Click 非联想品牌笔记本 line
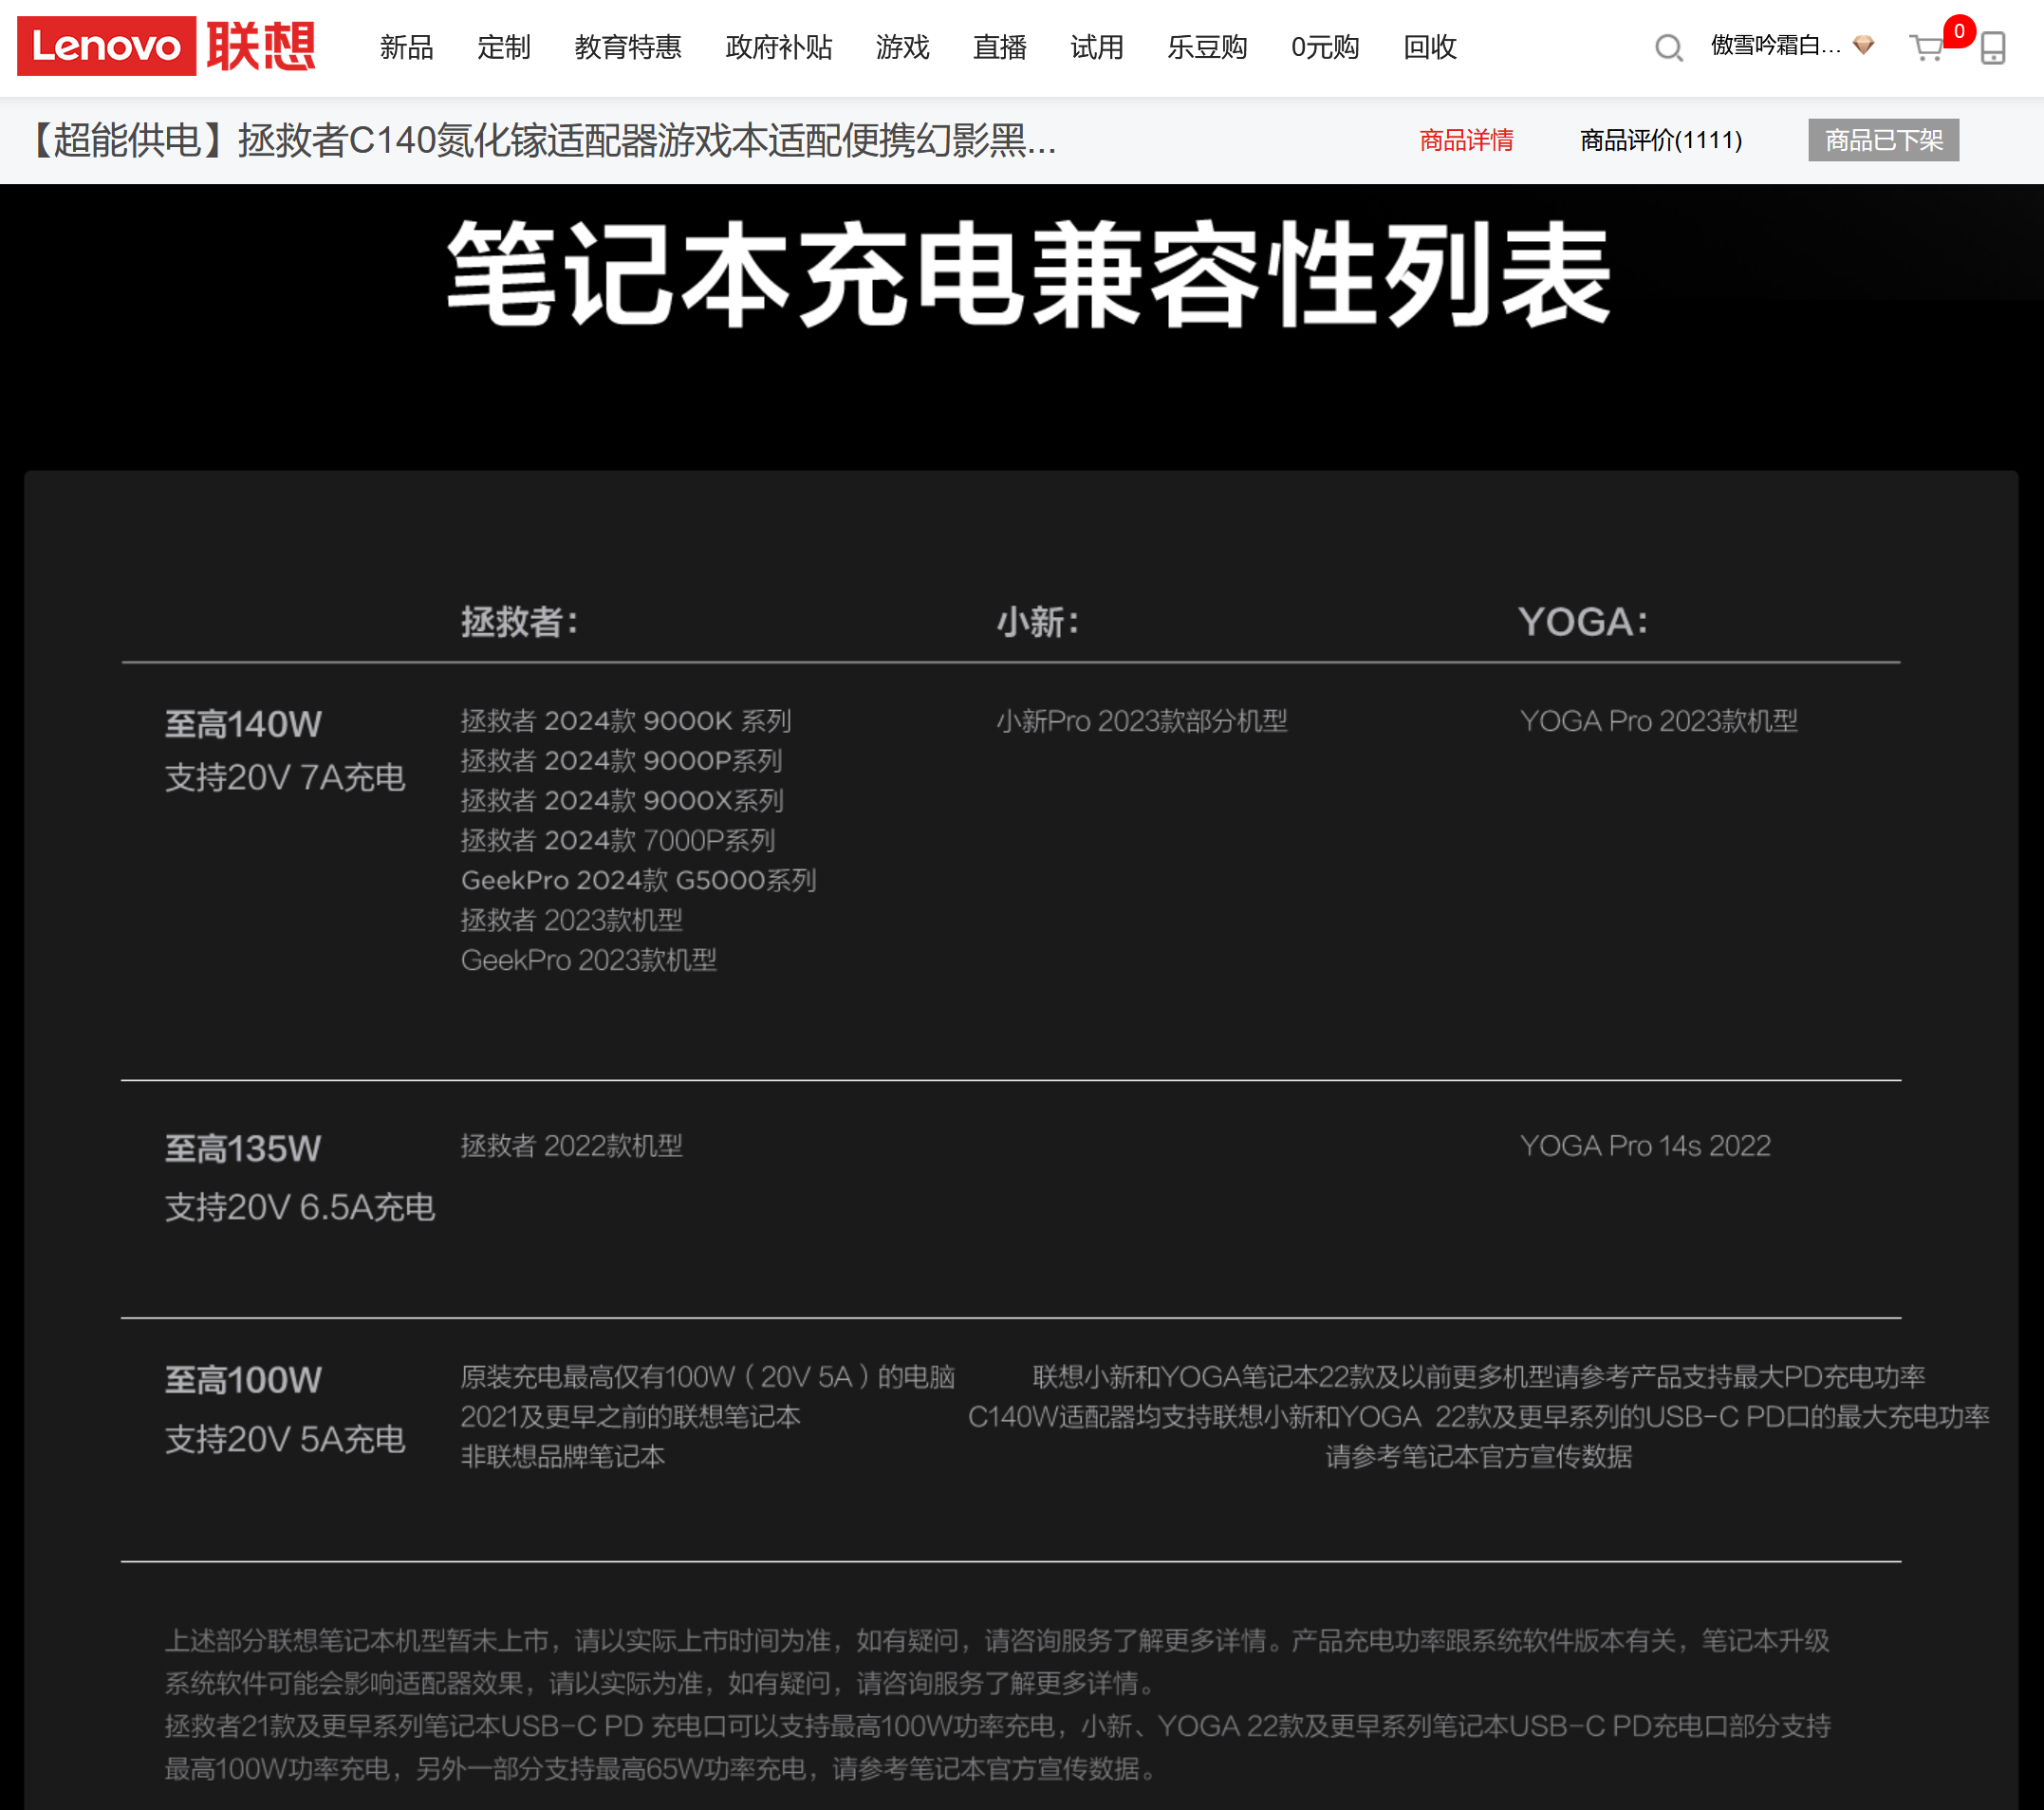2044x1810 pixels. (563, 1457)
